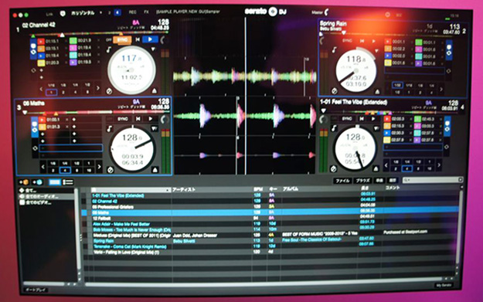Screen dimensions: 483x302
Task: Play deck 3 track 06 Maths
Action: [x=151, y=118]
